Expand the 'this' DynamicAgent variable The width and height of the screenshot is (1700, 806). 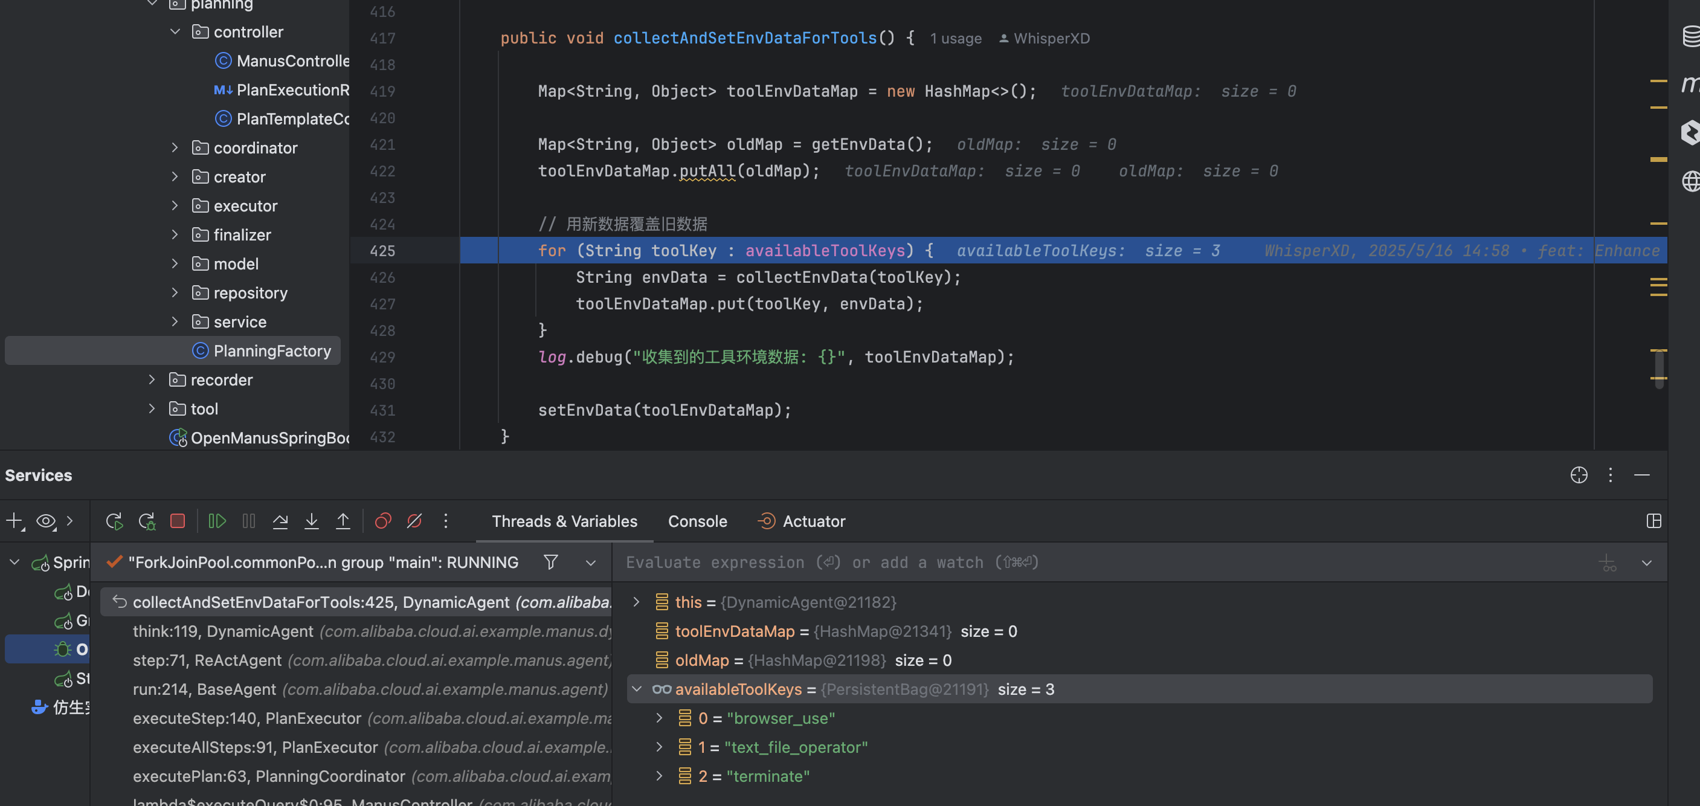click(636, 601)
